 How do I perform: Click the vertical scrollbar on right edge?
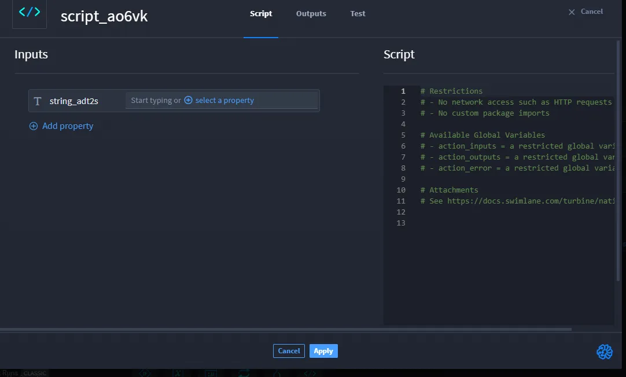pos(618,160)
